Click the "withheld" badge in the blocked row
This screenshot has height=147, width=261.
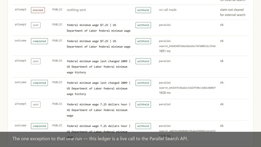coord(143,10)
